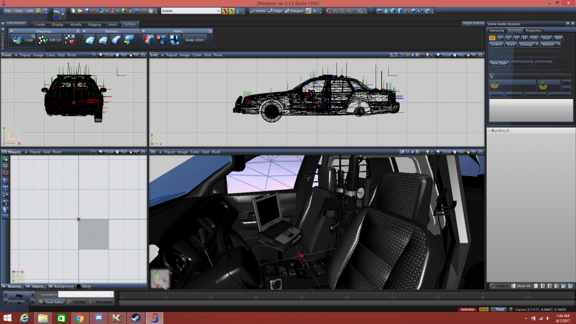Click the Edit UV mapping tool
This screenshot has width=576, height=324.
[x=50, y=40]
